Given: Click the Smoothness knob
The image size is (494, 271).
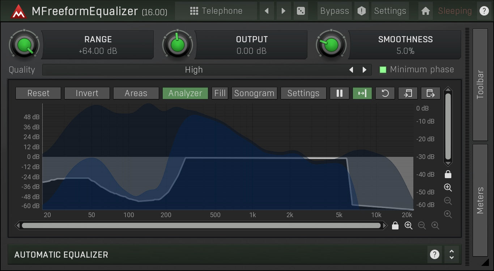Looking at the screenshot, I should [x=331, y=45].
